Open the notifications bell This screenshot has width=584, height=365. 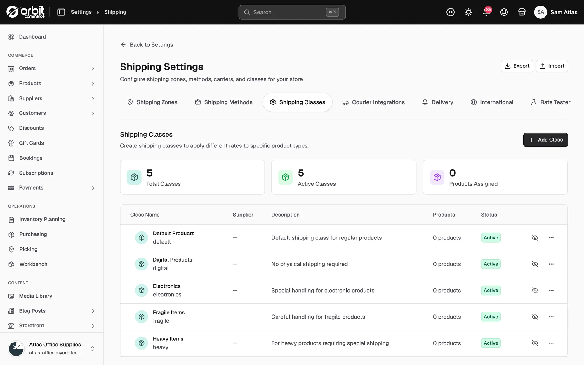(x=486, y=12)
